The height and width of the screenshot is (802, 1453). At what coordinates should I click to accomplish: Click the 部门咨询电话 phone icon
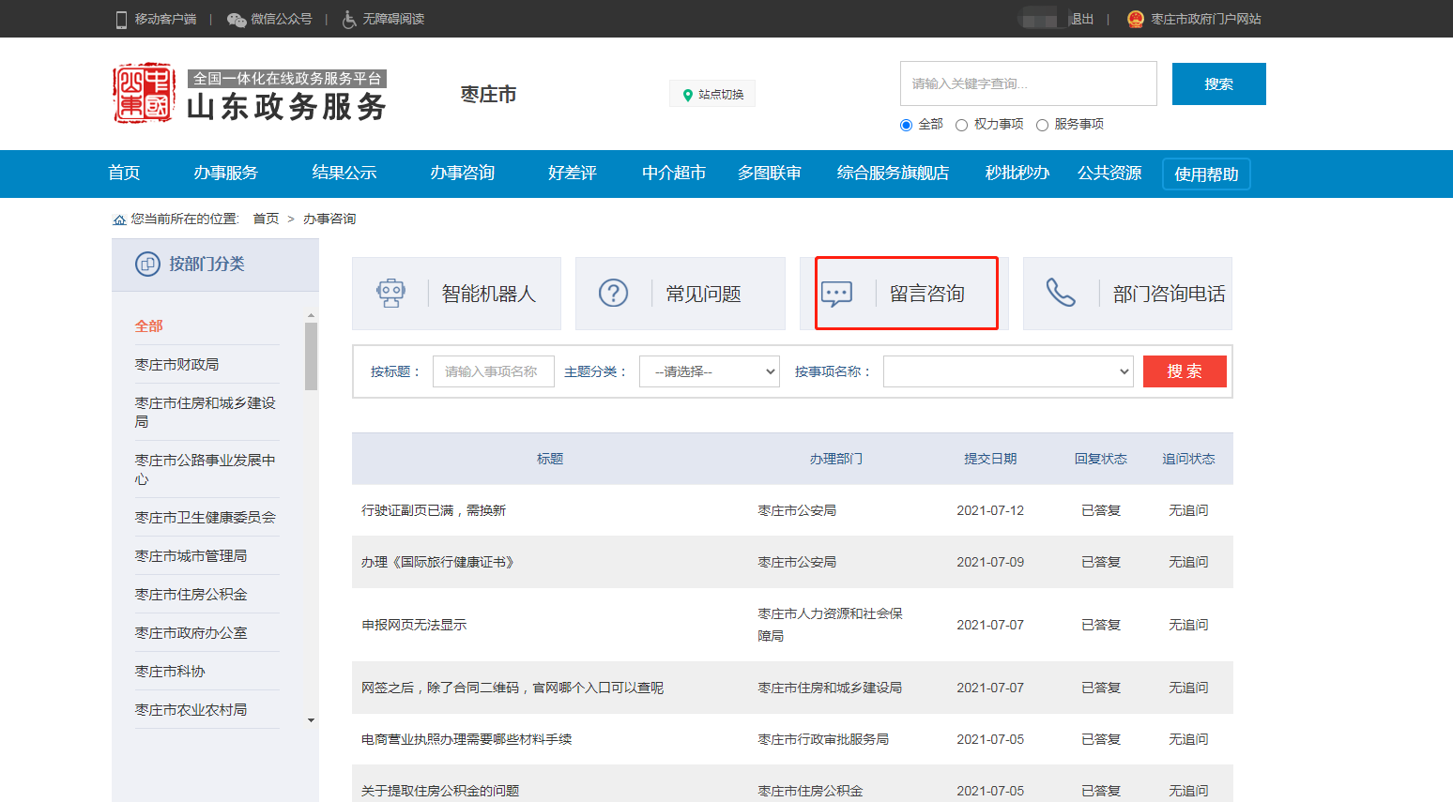pyautogui.click(x=1061, y=294)
